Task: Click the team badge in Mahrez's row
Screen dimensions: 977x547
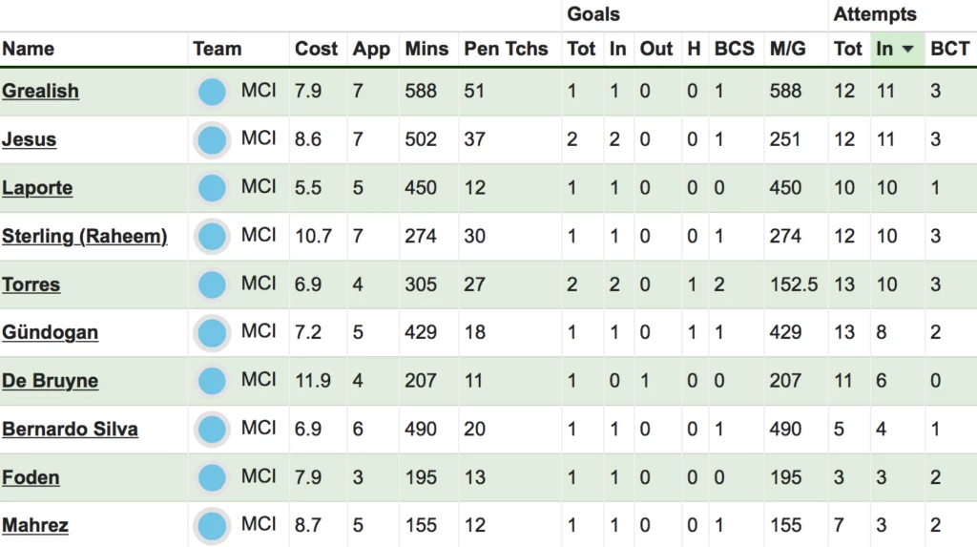Action: click(212, 526)
